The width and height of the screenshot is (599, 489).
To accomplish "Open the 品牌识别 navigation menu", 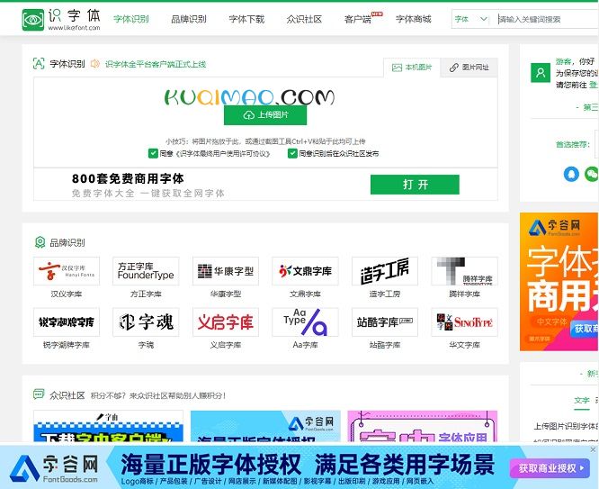I will (189, 19).
